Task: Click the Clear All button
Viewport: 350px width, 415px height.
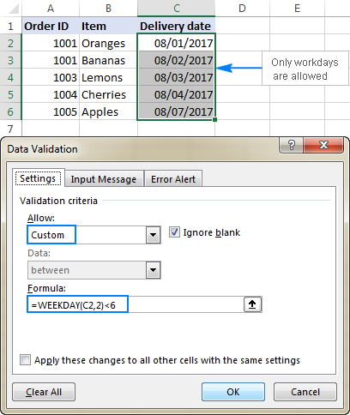Action: [44, 392]
